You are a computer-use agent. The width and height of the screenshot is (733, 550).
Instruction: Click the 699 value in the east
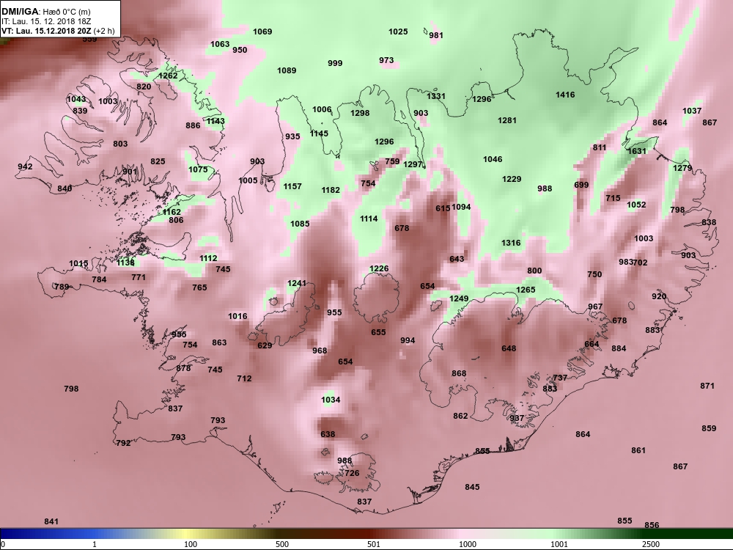(x=581, y=185)
